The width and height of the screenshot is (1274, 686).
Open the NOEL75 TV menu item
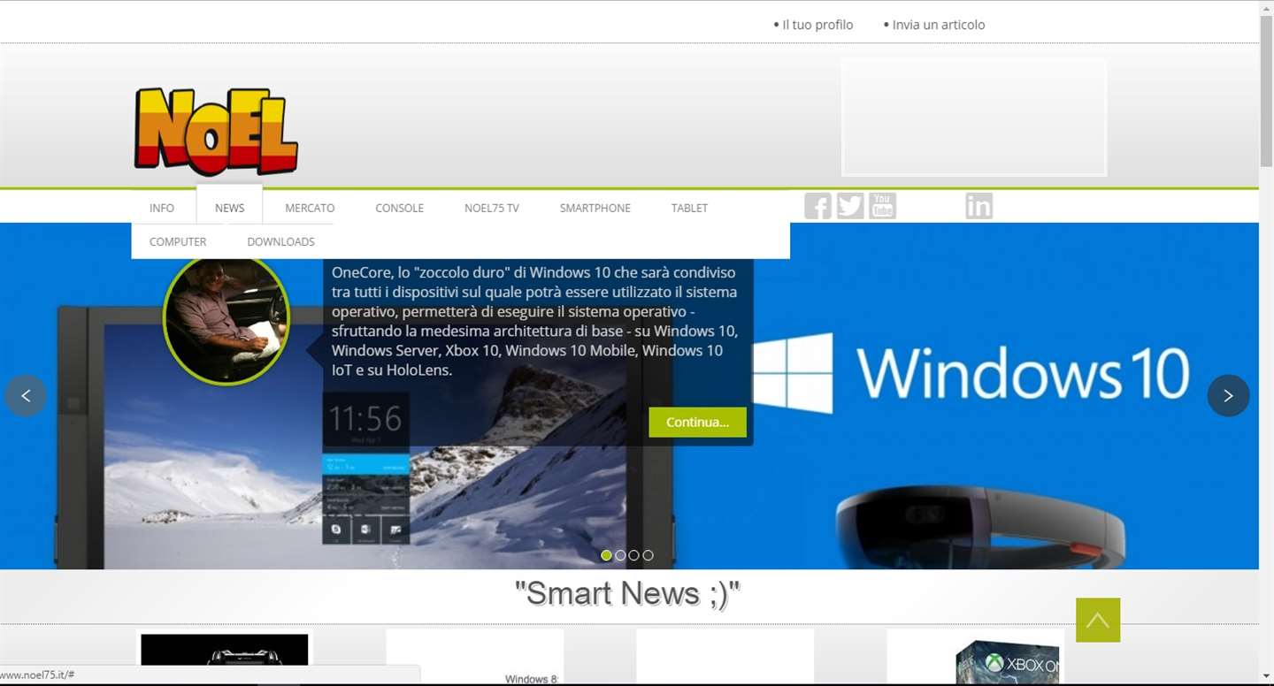[x=492, y=208]
